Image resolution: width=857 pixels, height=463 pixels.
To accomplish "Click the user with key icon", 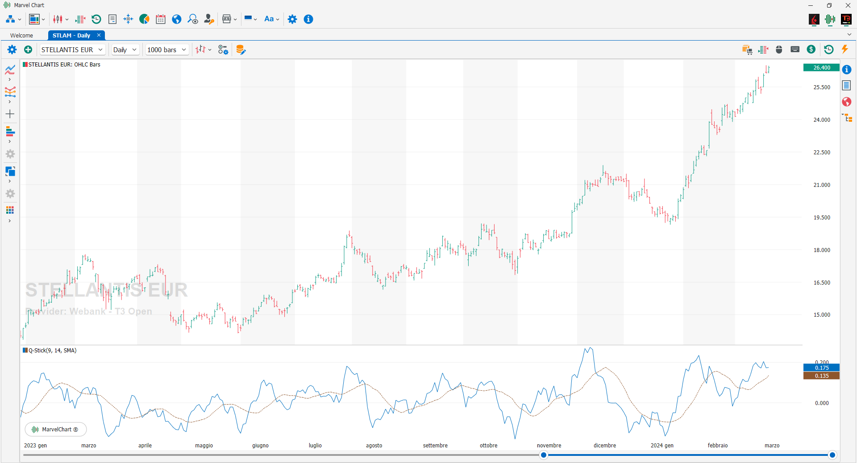I will (x=209, y=19).
